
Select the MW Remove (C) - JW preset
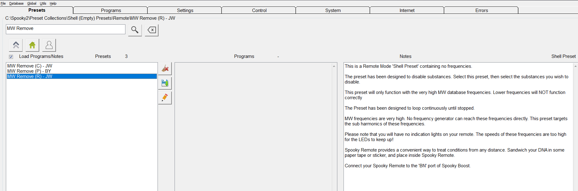pyautogui.click(x=30, y=66)
